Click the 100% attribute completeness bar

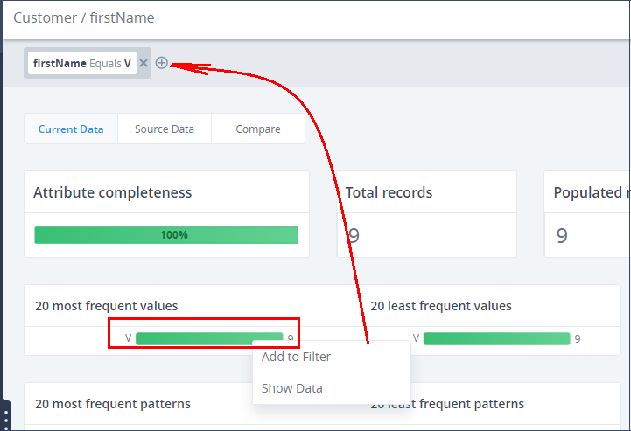[166, 235]
